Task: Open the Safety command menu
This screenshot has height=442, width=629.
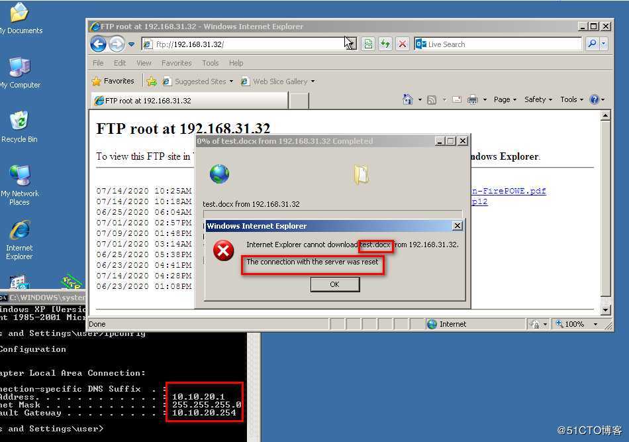Action: [x=538, y=99]
